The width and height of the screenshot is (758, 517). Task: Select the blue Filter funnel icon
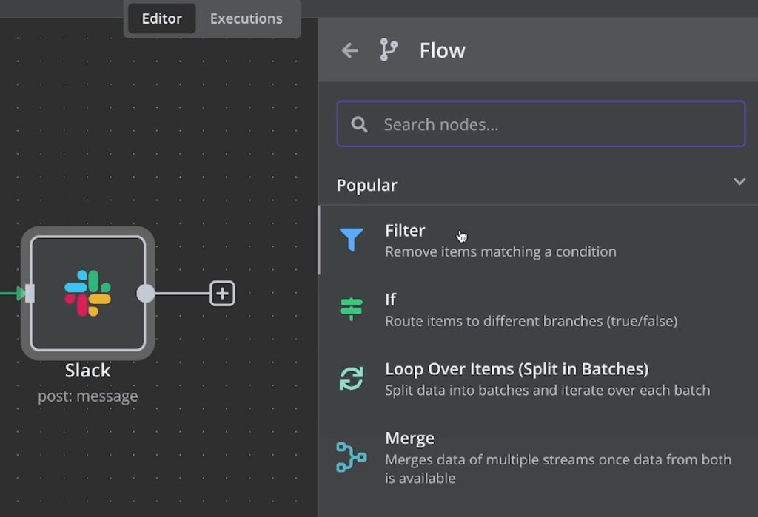tap(351, 240)
